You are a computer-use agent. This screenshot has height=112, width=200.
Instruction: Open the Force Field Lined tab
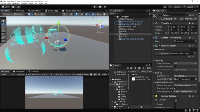click(x=71, y=11)
